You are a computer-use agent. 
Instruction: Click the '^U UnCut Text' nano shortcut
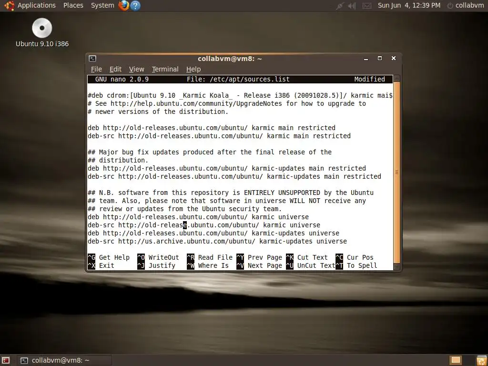coord(311,265)
